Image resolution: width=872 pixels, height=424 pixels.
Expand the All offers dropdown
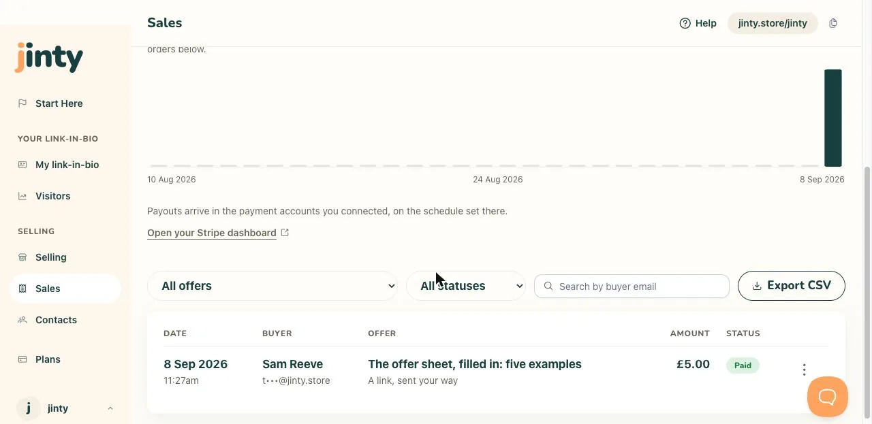[272, 286]
